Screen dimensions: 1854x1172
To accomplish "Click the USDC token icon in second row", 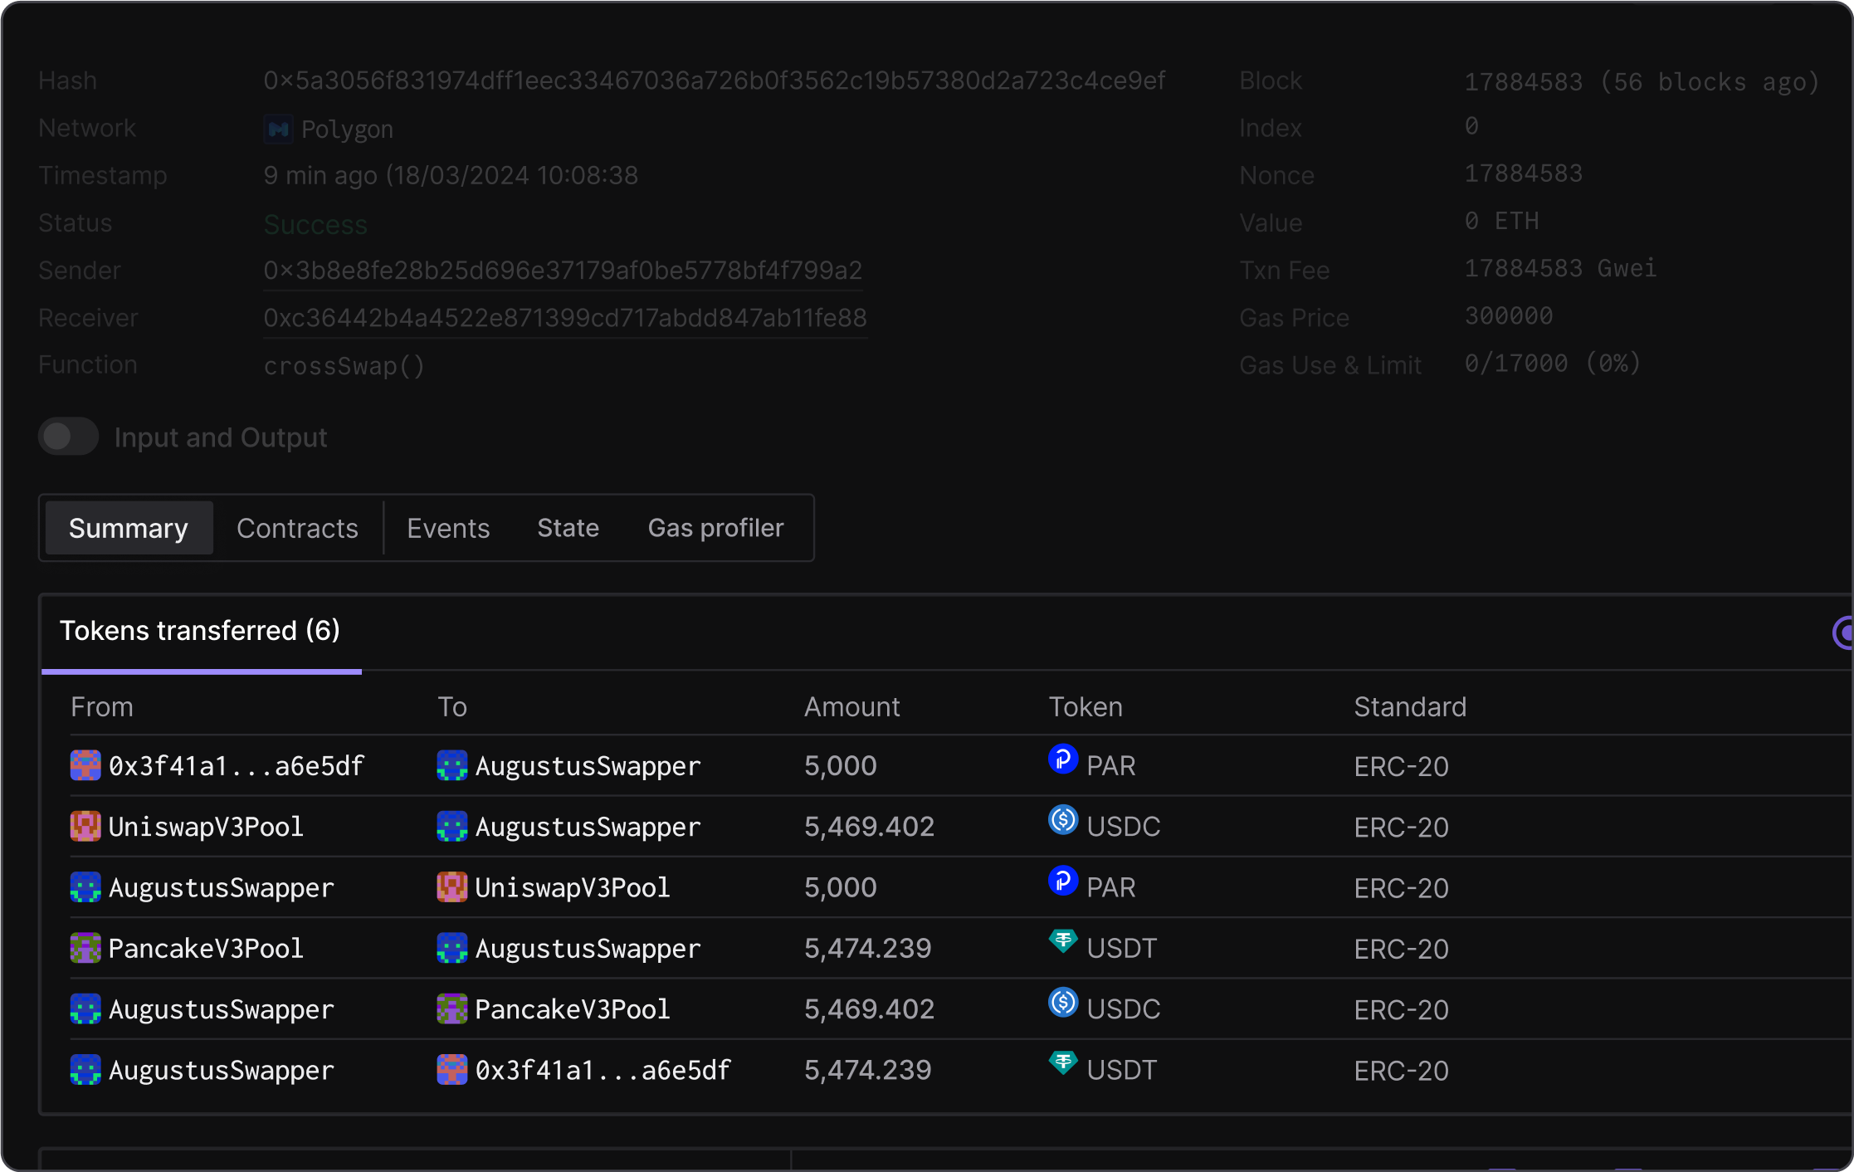I will [x=1062, y=820].
